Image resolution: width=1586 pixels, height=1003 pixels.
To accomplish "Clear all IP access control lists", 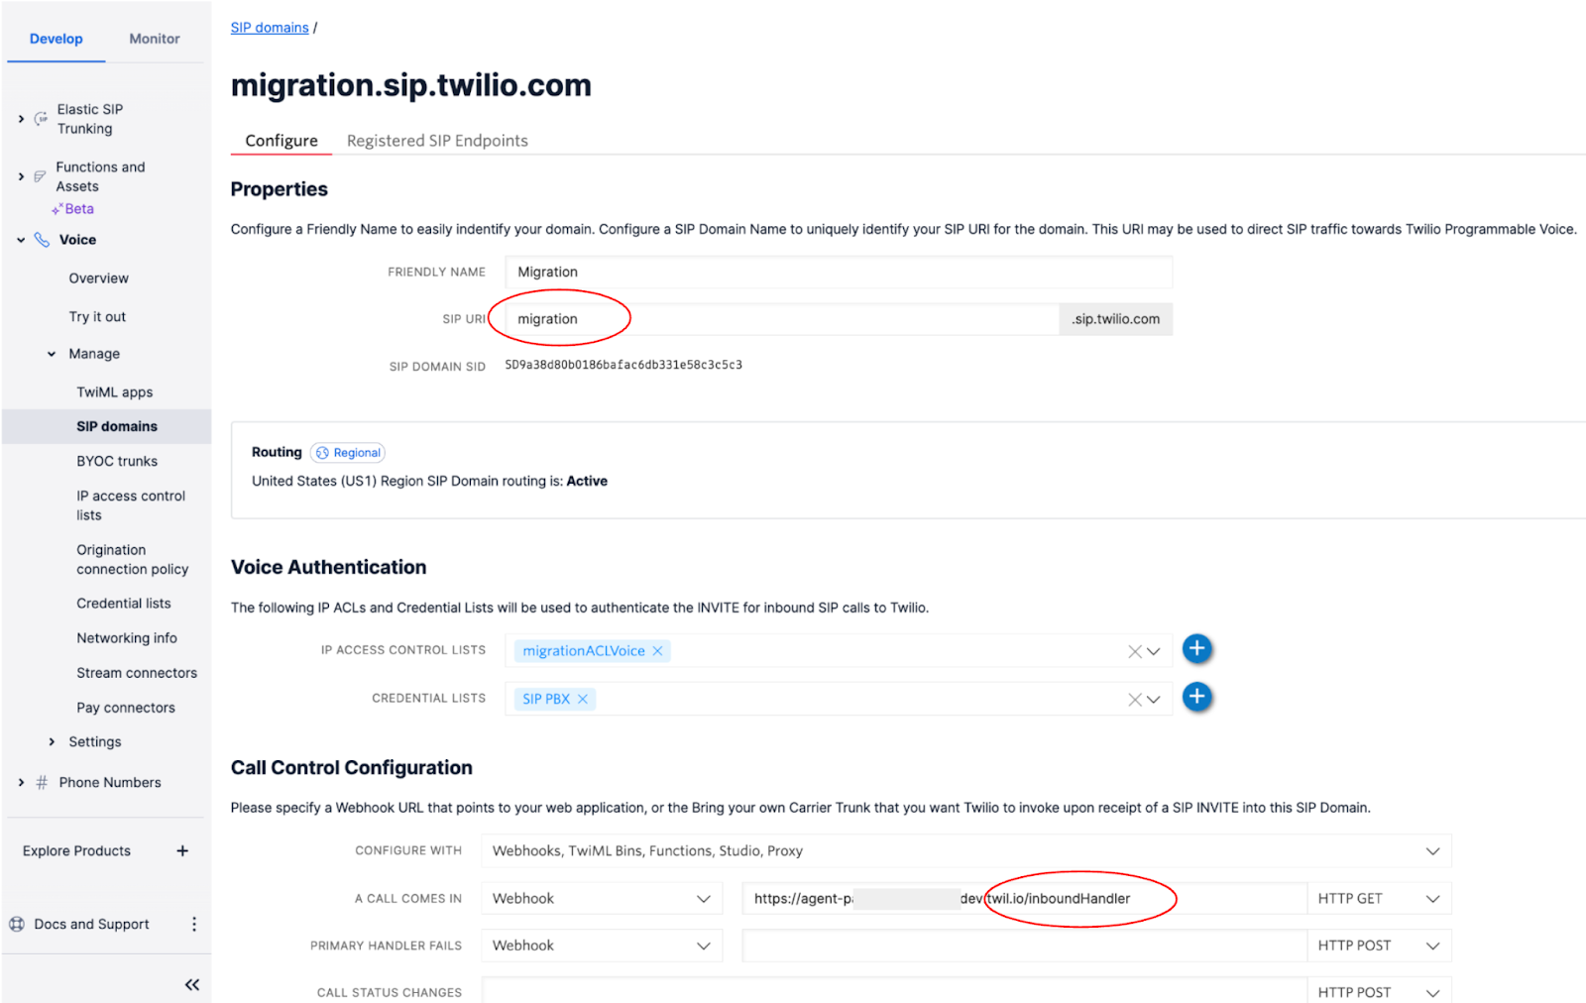I will point(1135,651).
